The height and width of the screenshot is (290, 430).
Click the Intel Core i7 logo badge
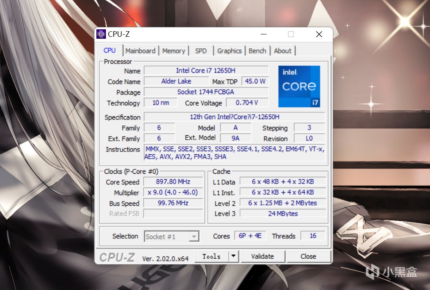299,87
